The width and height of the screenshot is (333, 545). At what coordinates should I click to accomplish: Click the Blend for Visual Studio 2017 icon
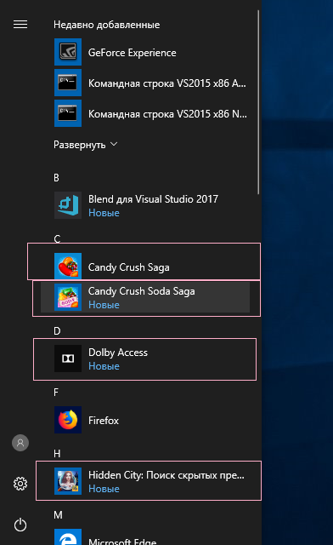coord(68,205)
